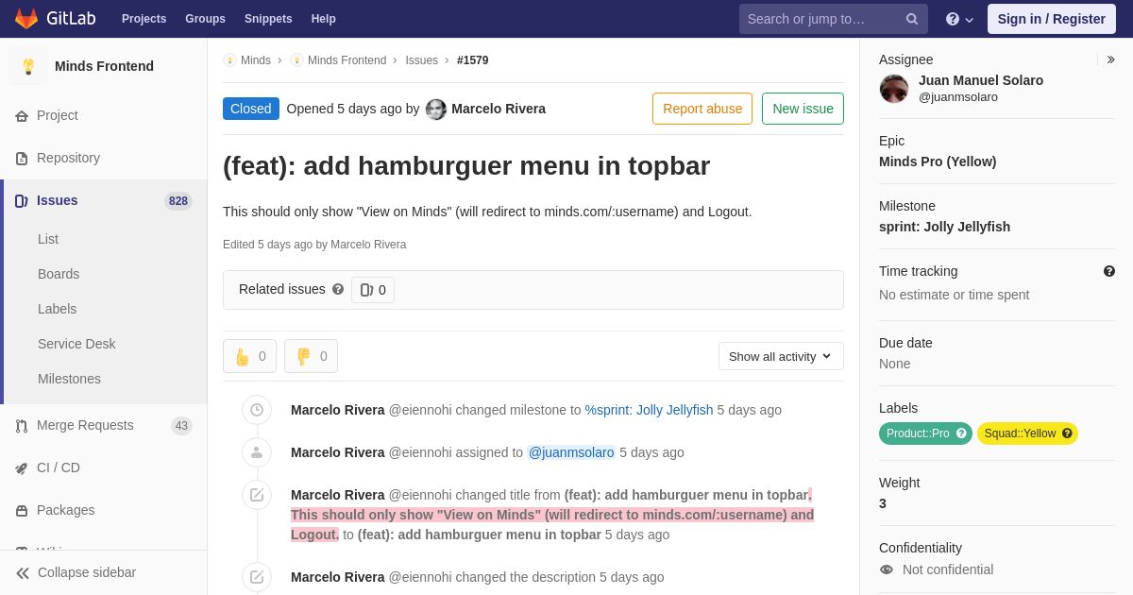Screen dimensions: 1133x595
Task: Click the Time tracking help icon
Action: point(1109,271)
